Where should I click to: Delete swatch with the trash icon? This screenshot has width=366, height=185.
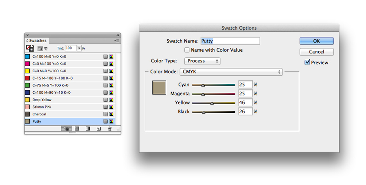109,129
